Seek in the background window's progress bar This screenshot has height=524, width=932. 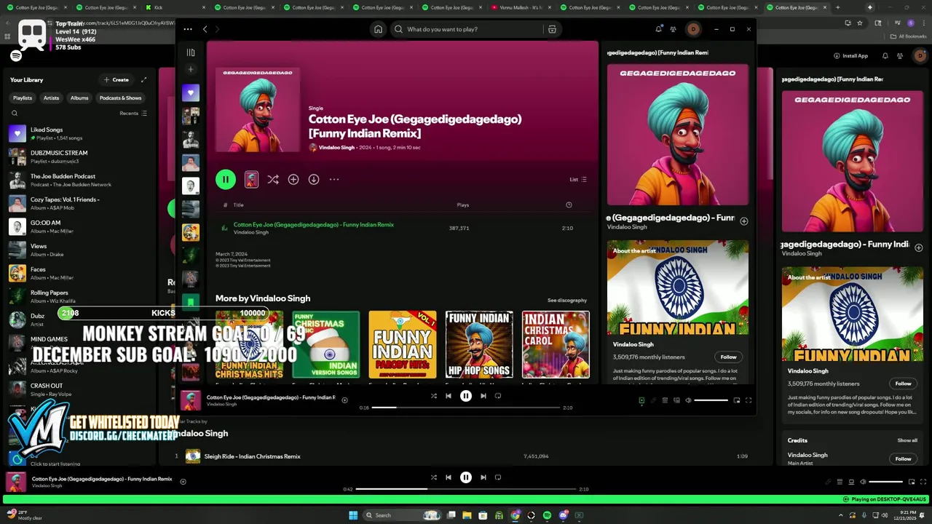[466, 489]
